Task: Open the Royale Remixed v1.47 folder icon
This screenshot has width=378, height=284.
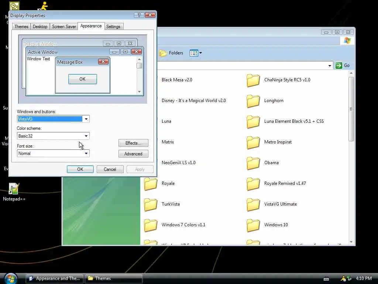Action: 253,184
